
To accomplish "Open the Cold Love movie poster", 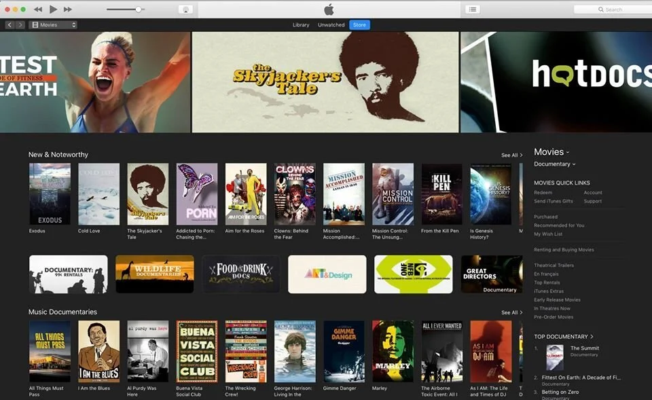I will [99, 194].
